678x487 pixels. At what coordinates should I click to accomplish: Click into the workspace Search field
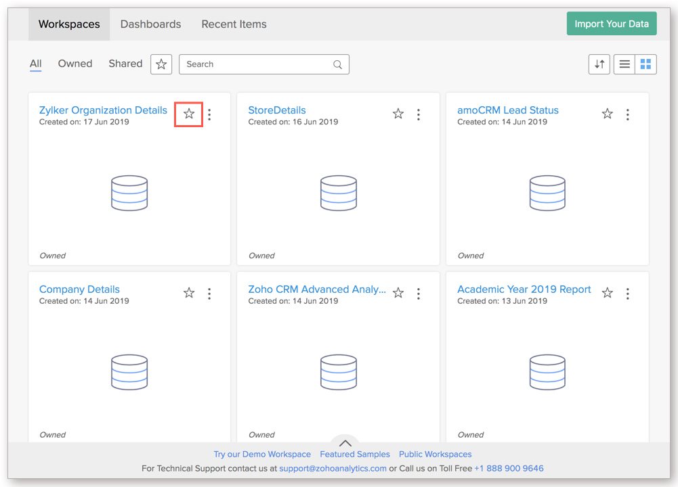[257, 64]
